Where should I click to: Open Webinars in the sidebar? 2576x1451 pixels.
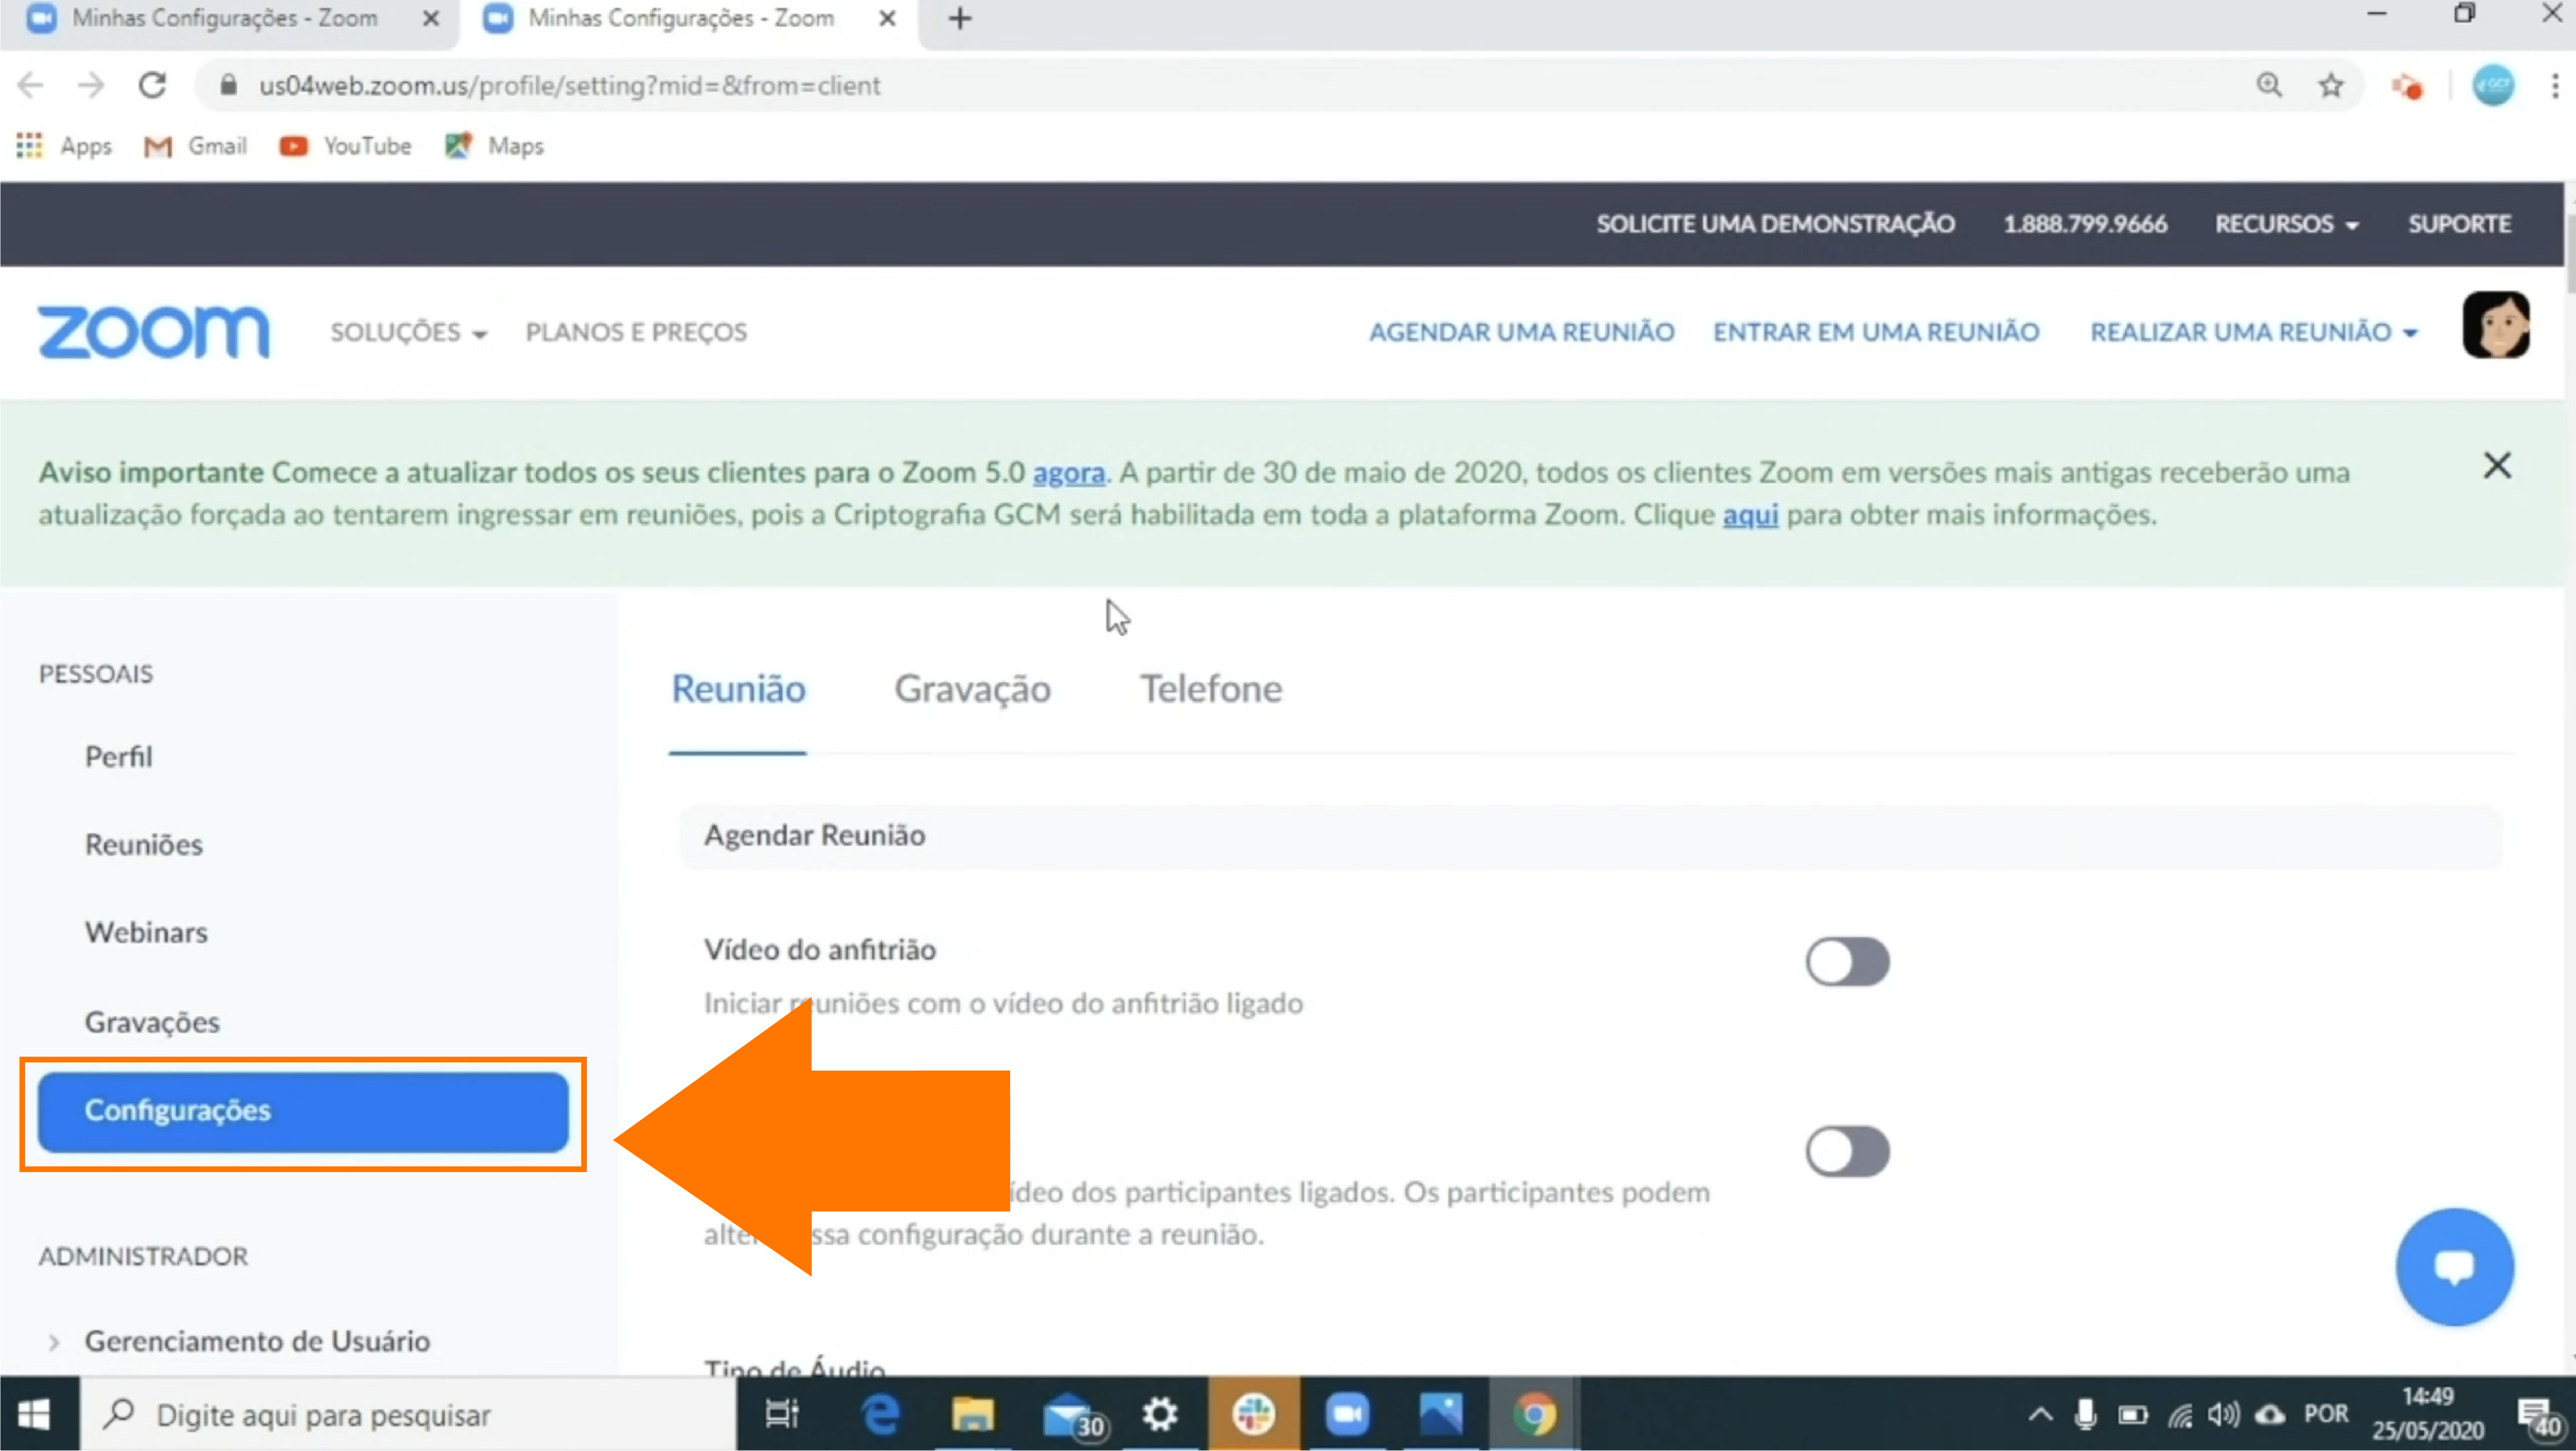coord(147,932)
